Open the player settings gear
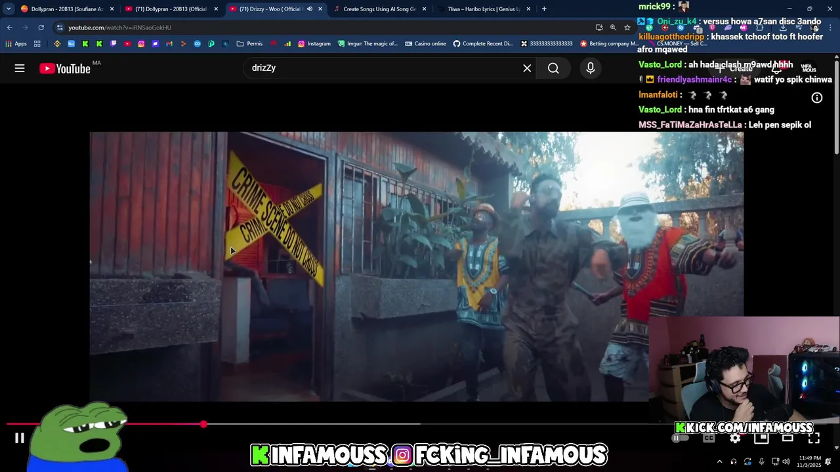Screen dimensions: 840x472 click(735, 439)
